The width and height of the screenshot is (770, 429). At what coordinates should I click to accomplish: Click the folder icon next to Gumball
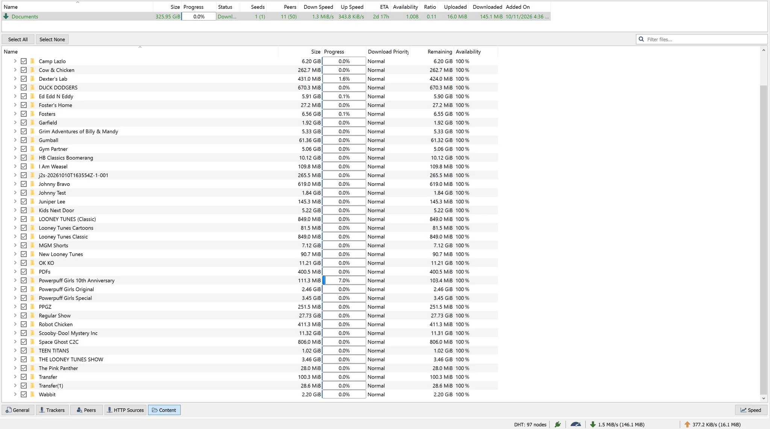[32, 140]
